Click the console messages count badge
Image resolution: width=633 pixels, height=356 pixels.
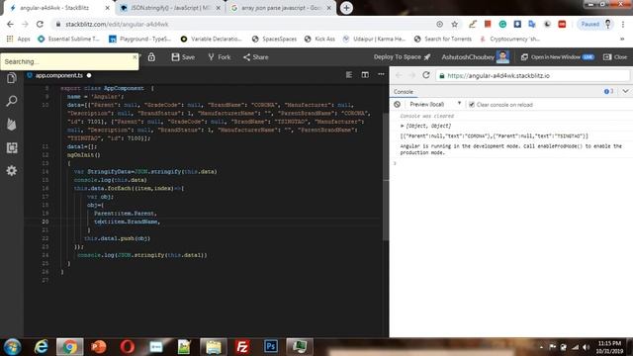point(609,92)
